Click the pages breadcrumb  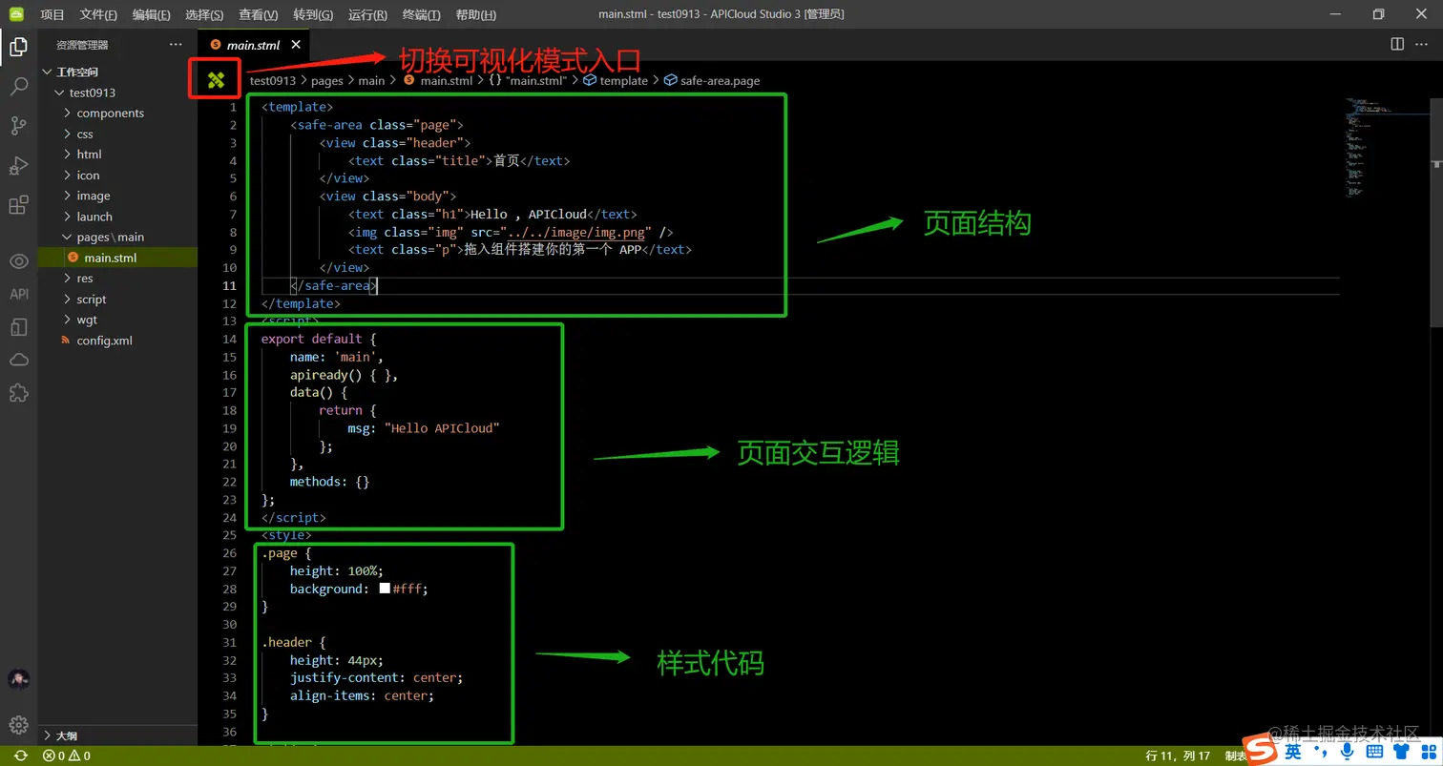[327, 81]
